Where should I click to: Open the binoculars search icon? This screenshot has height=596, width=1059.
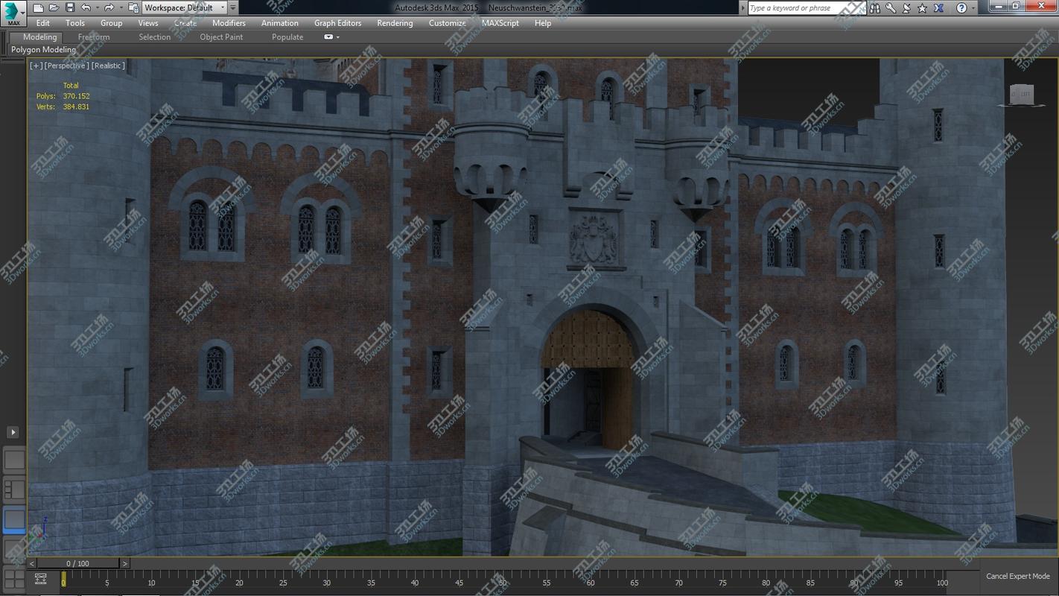coord(875,7)
